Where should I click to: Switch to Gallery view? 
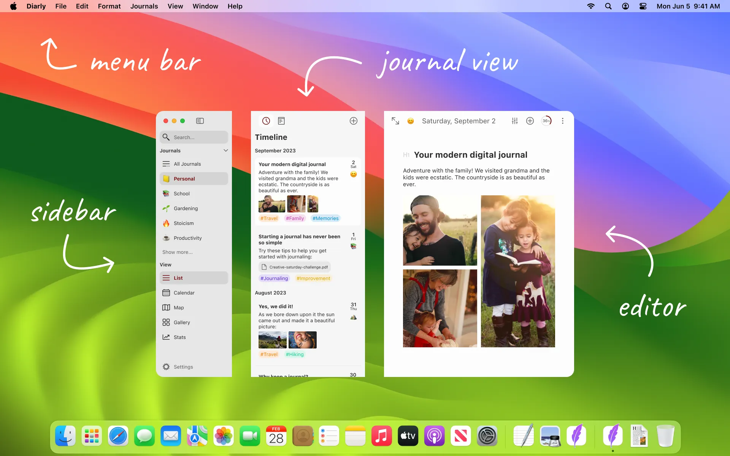click(x=194, y=322)
